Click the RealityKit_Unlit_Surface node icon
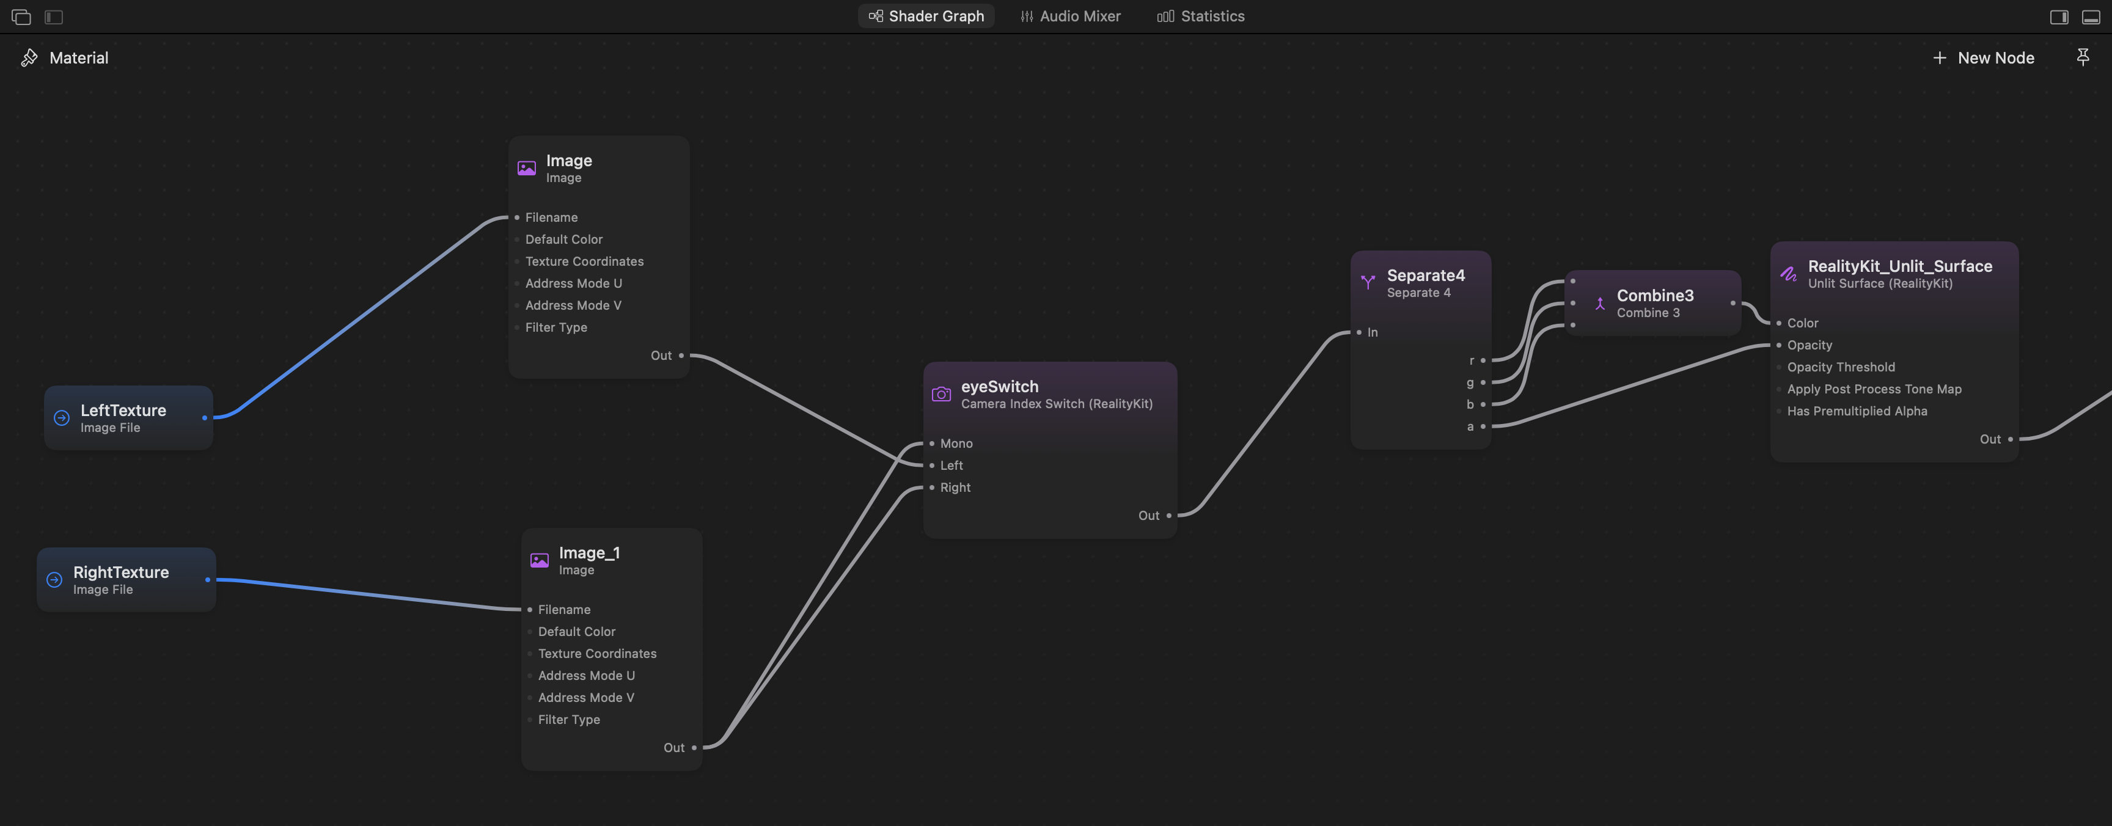The image size is (2112, 826). 1788,274
